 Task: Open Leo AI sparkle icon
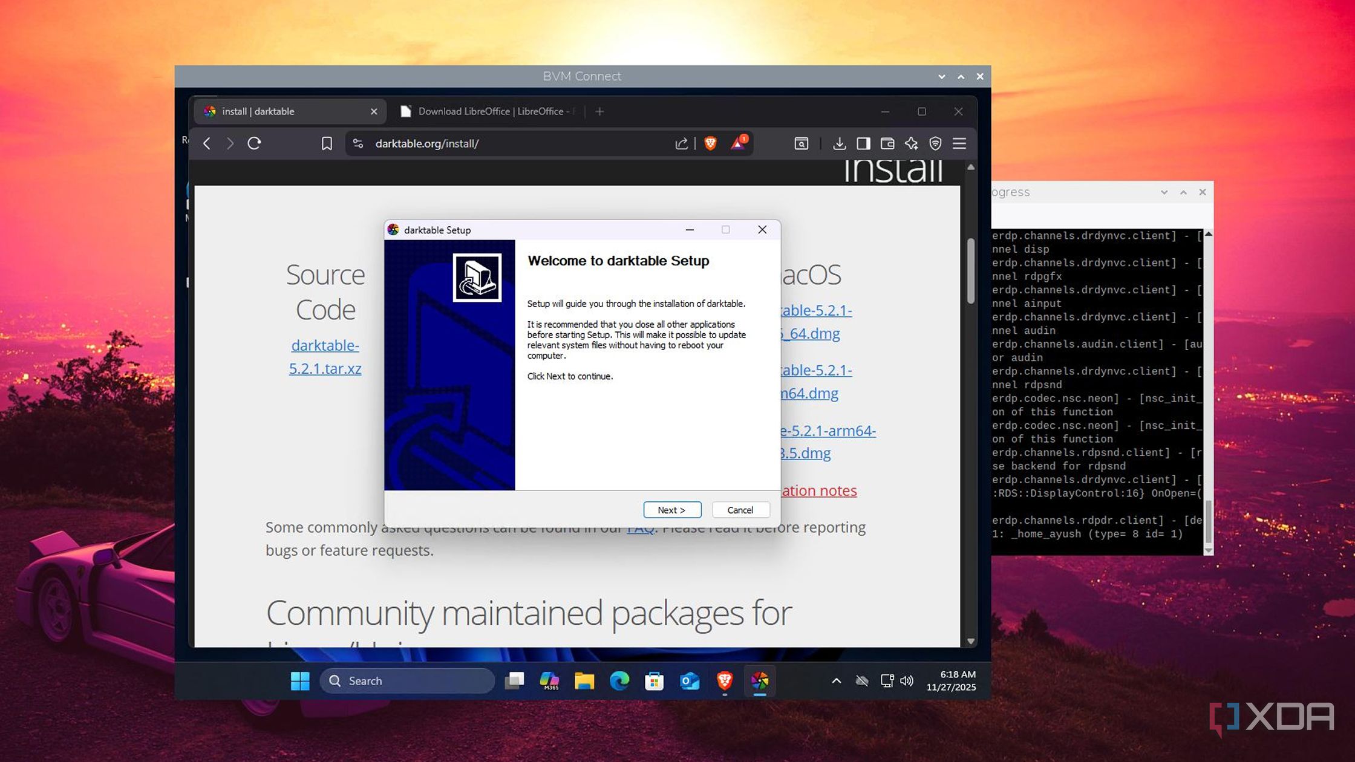click(911, 143)
